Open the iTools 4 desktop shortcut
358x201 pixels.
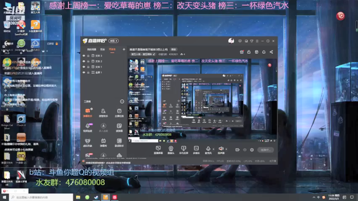coord(21,121)
